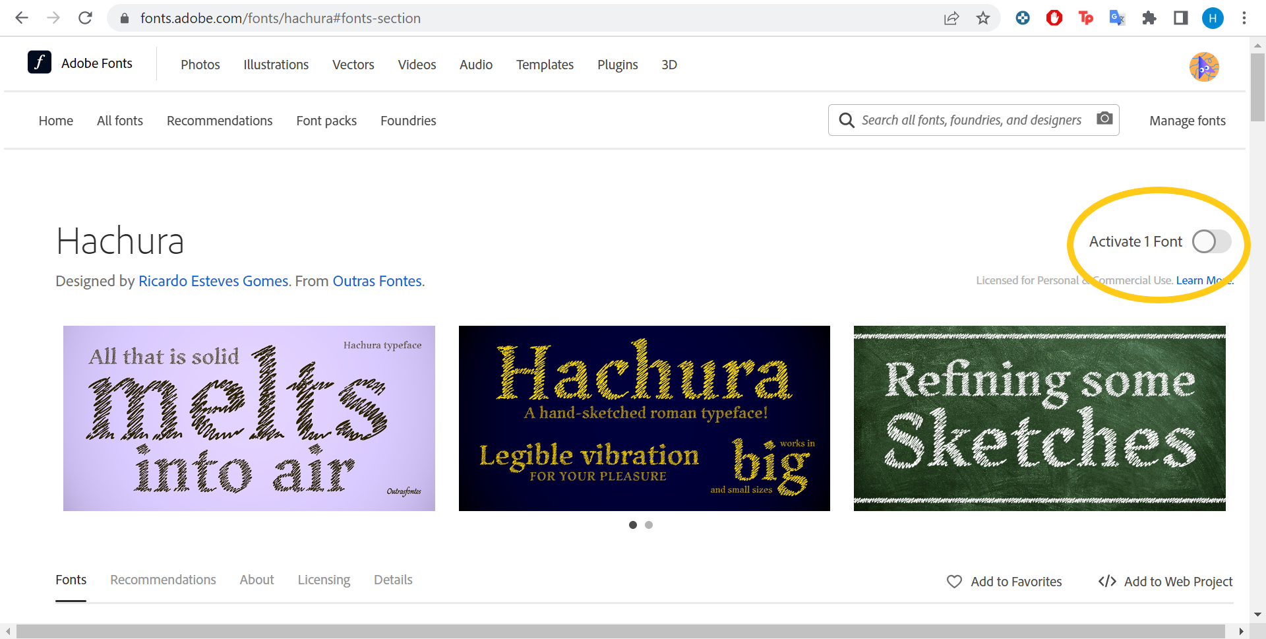This screenshot has width=1266, height=639.
Task: Click the vertical scrollbar down arrow
Action: pos(1257,615)
